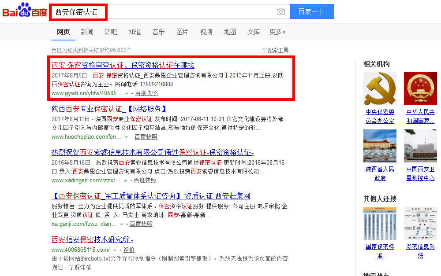Click the Baidu logo
441x276 pixels.
25,11
